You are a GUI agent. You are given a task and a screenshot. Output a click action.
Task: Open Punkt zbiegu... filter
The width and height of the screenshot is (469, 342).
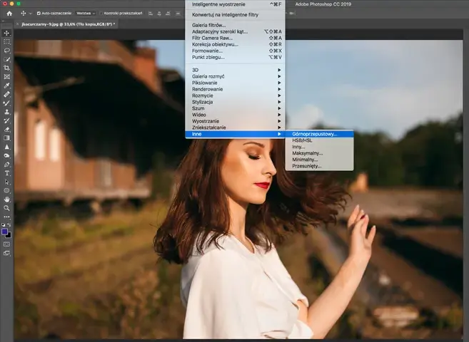[235, 57]
